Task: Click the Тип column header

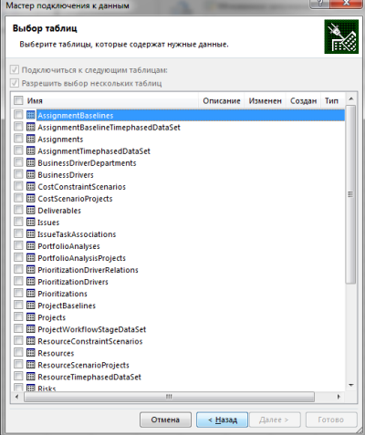Action: tap(331, 100)
